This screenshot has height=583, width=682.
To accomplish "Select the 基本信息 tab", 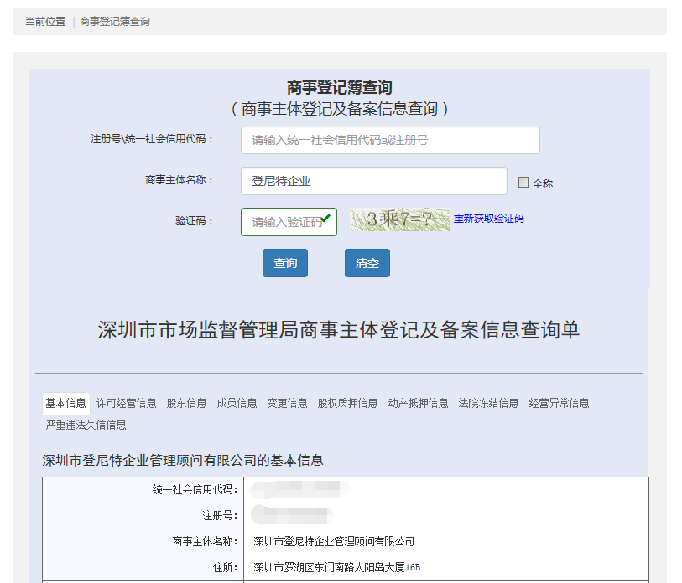I will pos(65,403).
